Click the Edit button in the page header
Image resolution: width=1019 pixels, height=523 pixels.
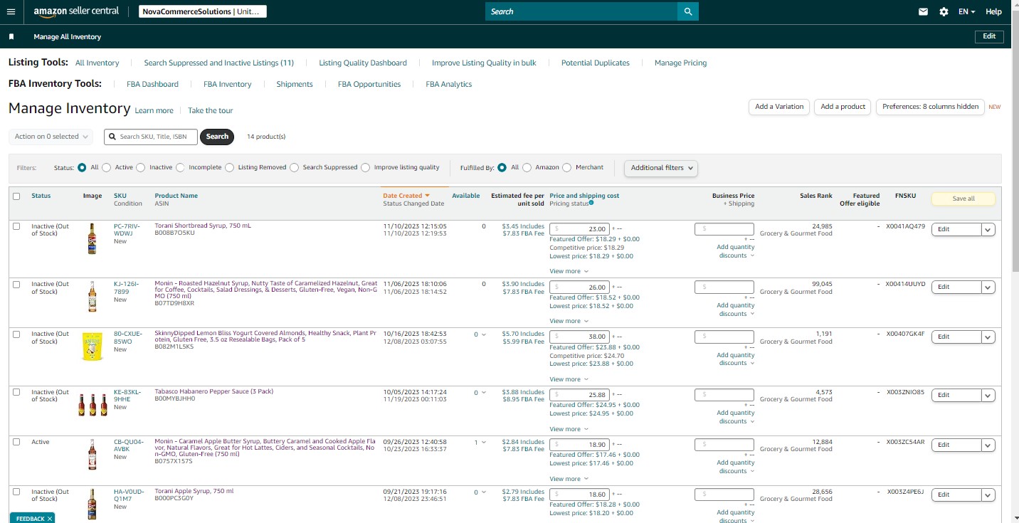coord(989,36)
